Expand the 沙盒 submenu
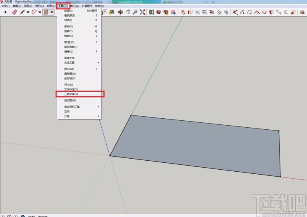 pos(79,116)
